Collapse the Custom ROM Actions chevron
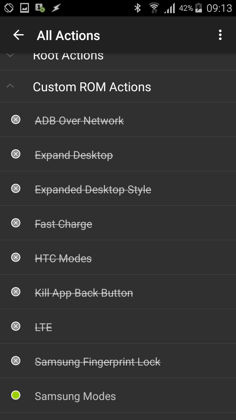Screen dimensions: 236x420 point(10,86)
